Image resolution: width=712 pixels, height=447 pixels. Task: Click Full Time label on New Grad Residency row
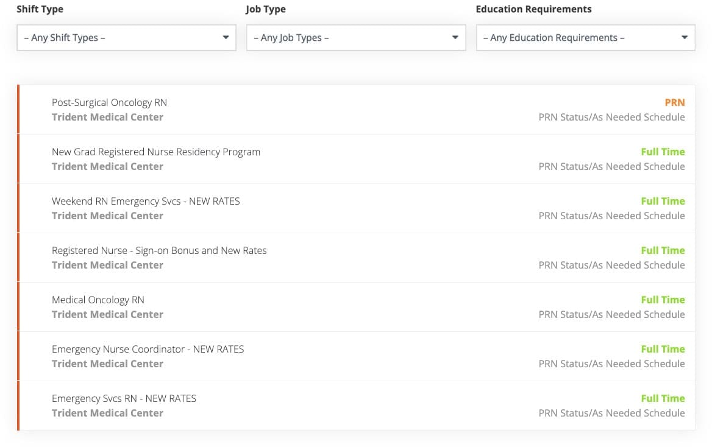click(663, 152)
